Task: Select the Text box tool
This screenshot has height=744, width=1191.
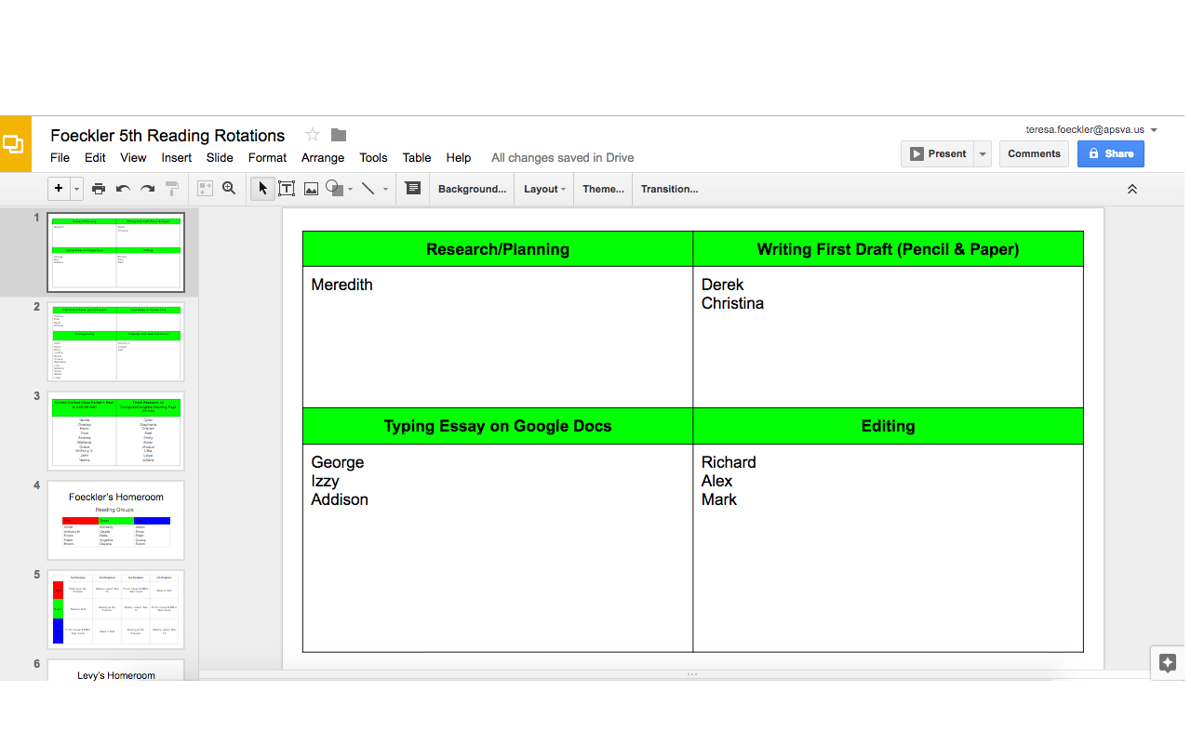Action: tap(287, 189)
